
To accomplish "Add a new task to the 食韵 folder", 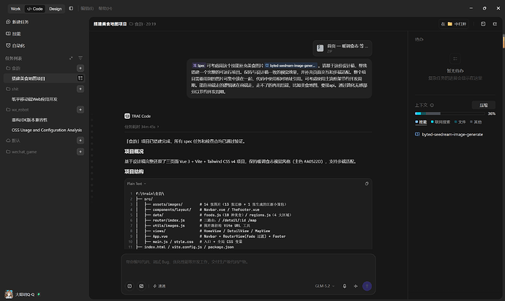I will pyautogui.click(x=81, y=68).
